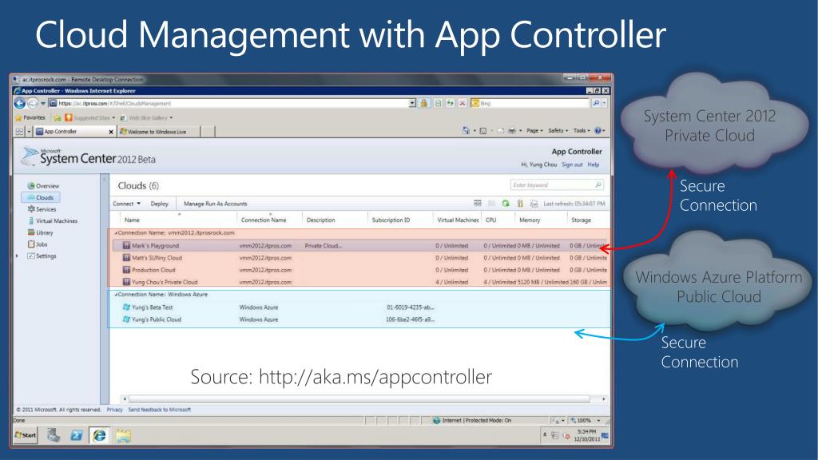Go to Virtual Machines in navigation pane

(x=53, y=221)
